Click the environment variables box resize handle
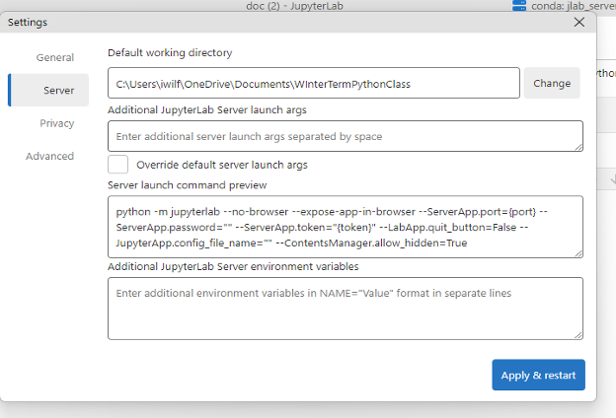This screenshot has width=616, height=418. (x=577, y=334)
